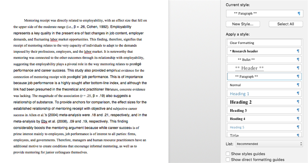Enable Show styles guides checkbox

coord(228,154)
